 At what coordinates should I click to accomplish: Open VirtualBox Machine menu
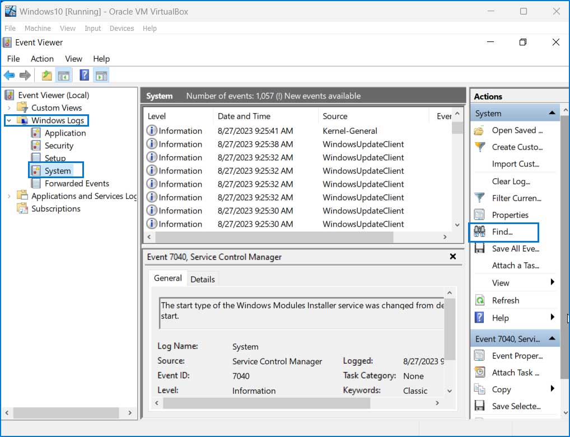point(38,29)
